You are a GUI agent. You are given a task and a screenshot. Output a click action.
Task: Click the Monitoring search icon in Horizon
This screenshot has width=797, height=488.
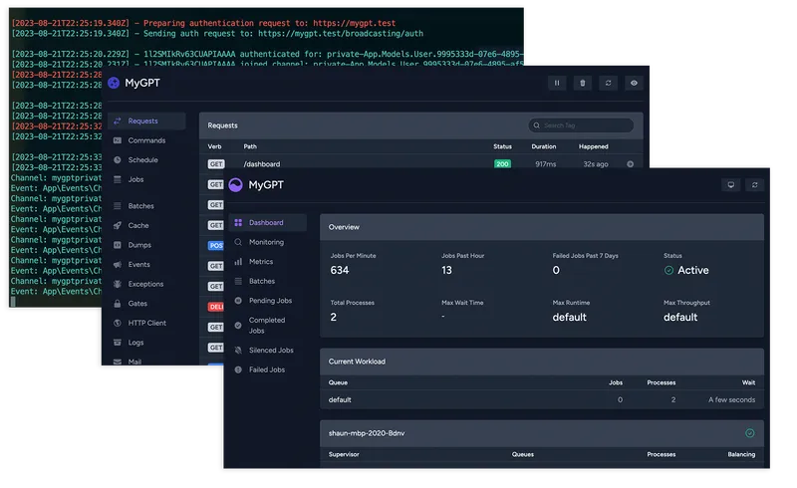coord(238,242)
